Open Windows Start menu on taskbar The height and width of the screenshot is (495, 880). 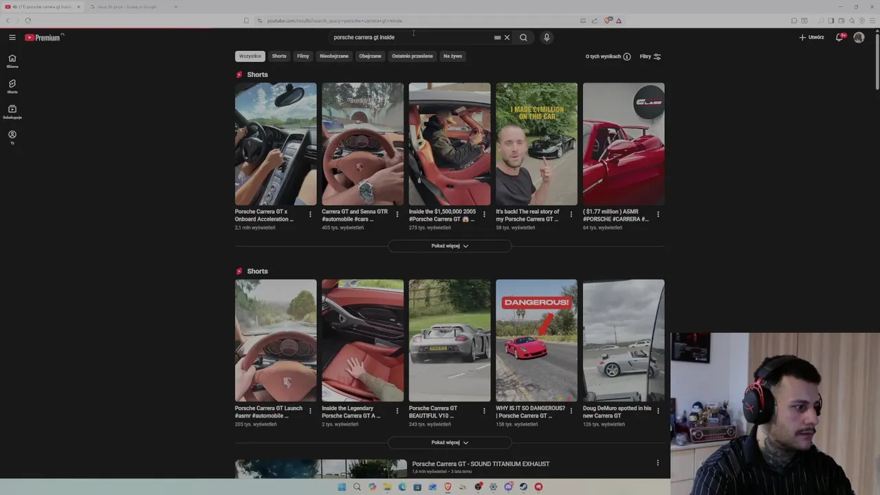pyautogui.click(x=342, y=487)
